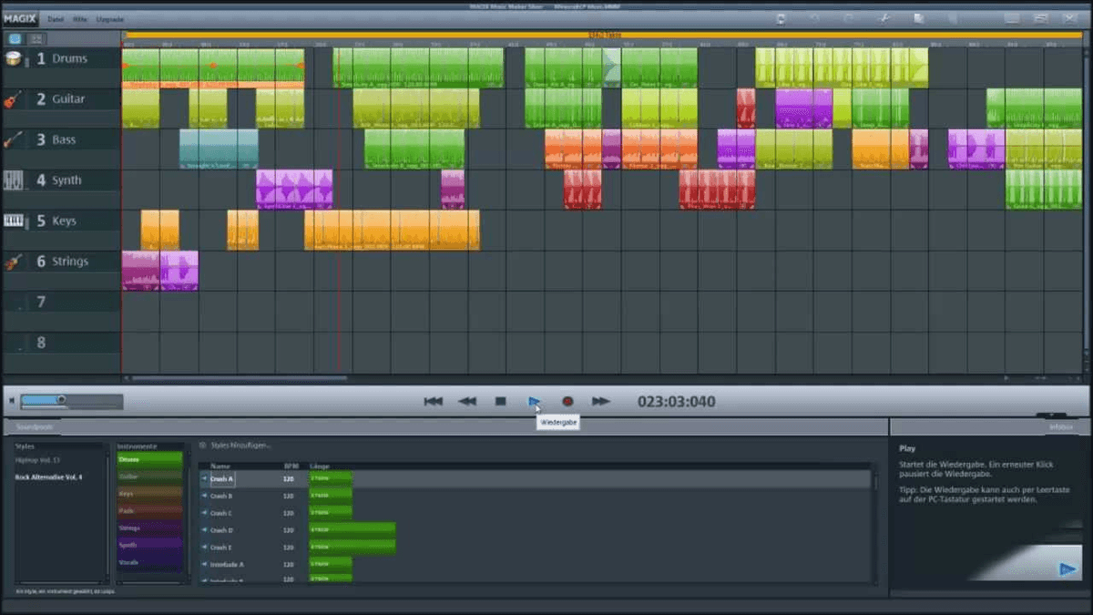Choose the Vocals instrument category

tap(149, 562)
